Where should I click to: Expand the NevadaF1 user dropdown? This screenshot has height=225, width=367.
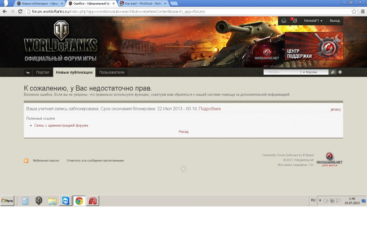tap(313, 21)
